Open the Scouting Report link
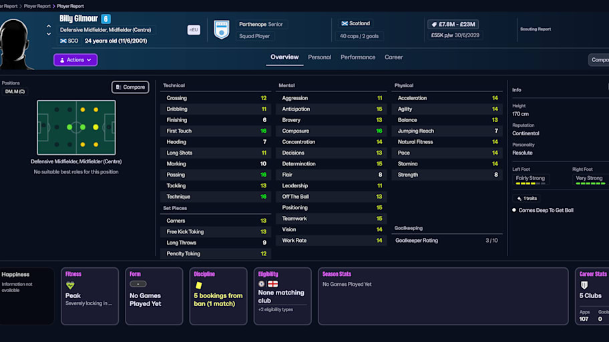Screen dimensions: 609x342 pyautogui.click(x=535, y=29)
